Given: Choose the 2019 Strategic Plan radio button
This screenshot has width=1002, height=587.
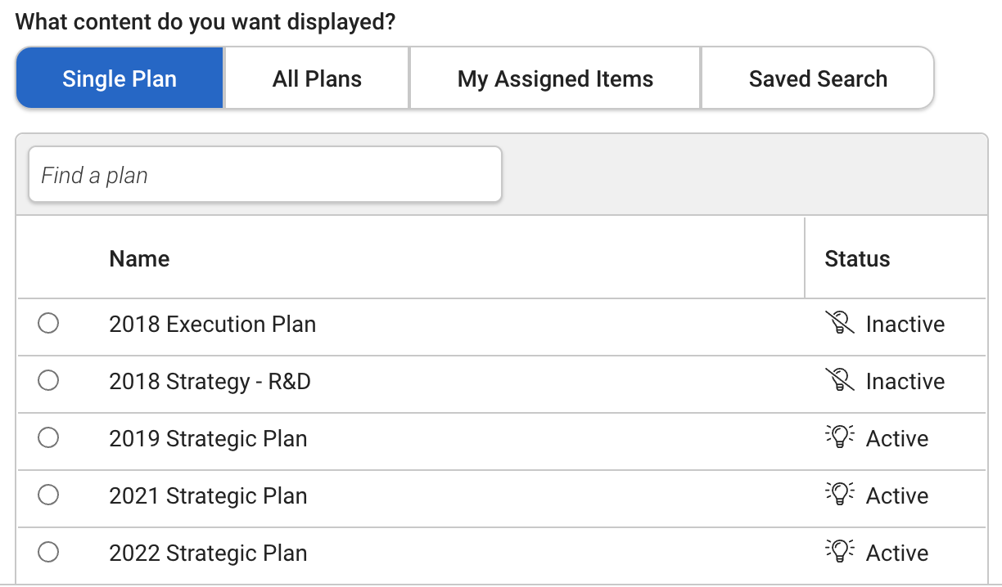Looking at the screenshot, I should coord(48,438).
